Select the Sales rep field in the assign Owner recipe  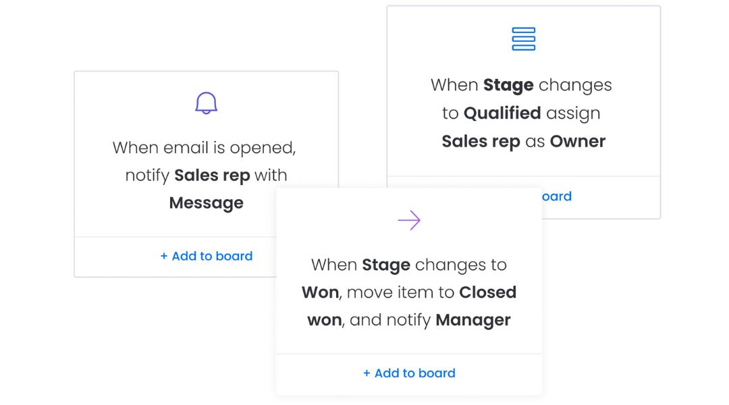(x=481, y=142)
